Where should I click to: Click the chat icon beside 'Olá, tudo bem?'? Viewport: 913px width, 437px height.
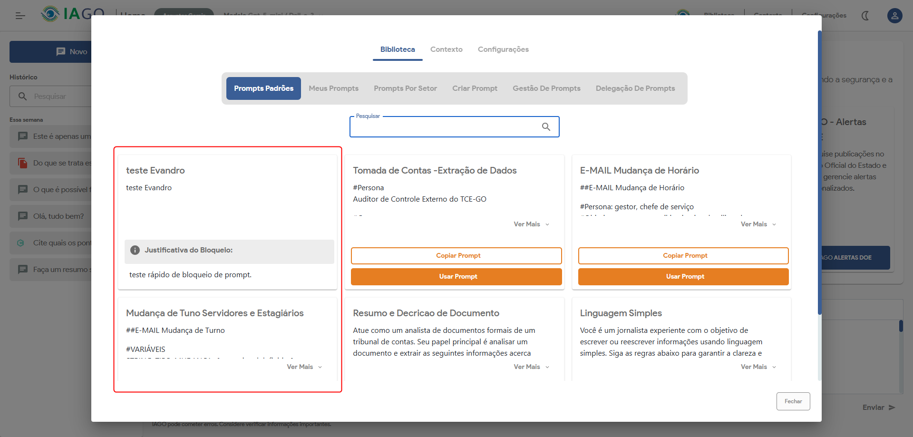click(22, 216)
